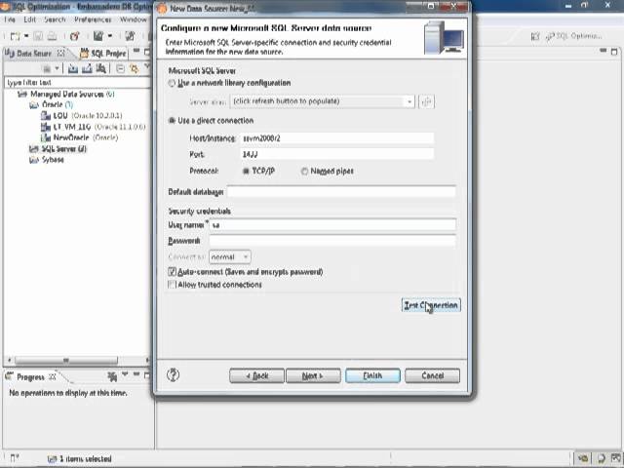Click the red tuning icon in main toolbar
This screenshot has height=468, width=624.
(x=74, y=36)
